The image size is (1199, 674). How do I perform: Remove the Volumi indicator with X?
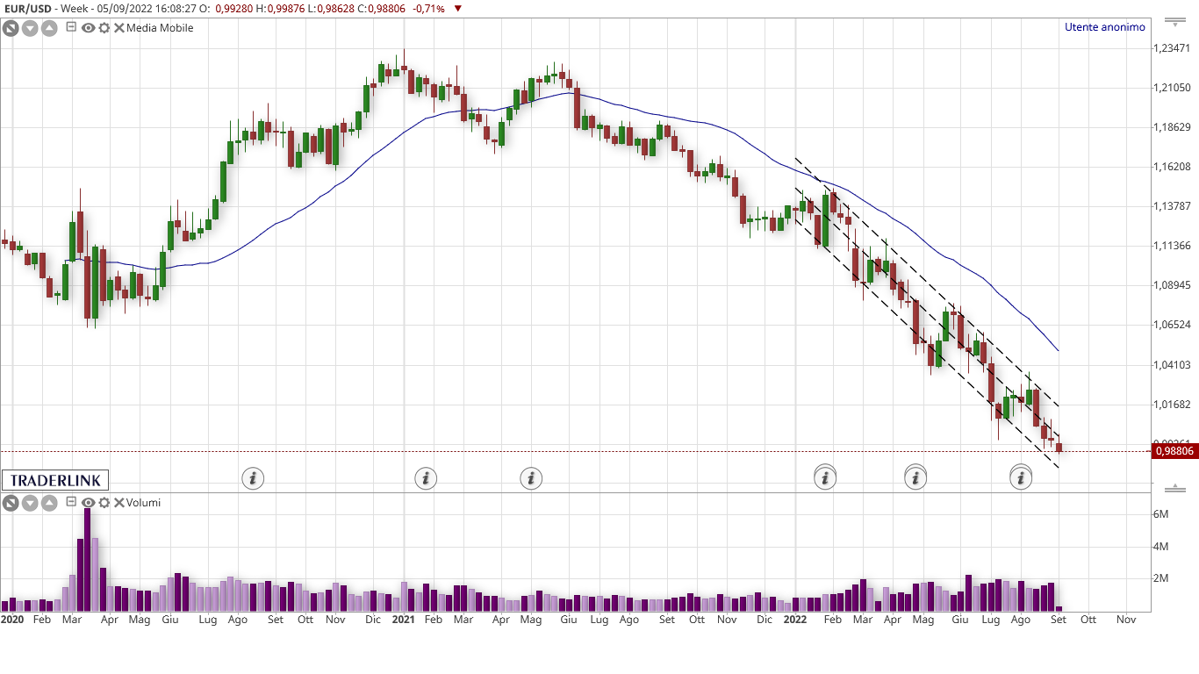[x=118, y=503]
